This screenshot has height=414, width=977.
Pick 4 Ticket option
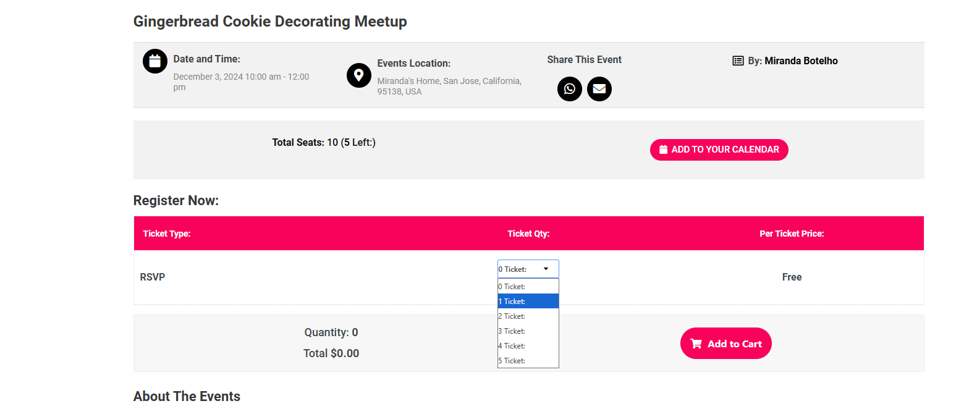point(528,346)
